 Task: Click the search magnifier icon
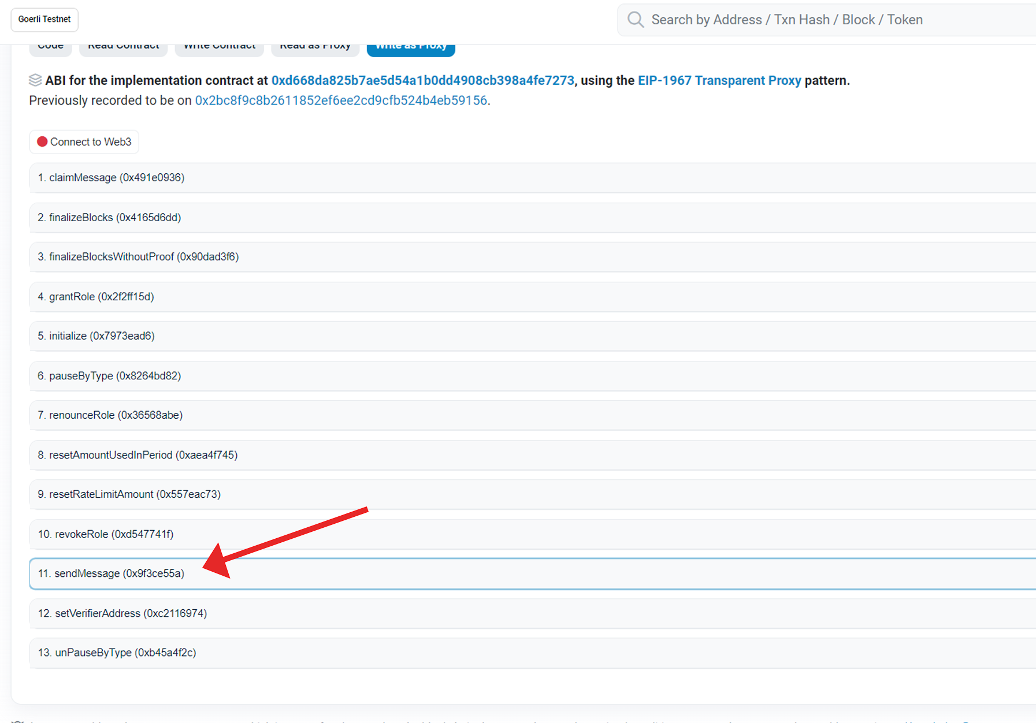click(636, 20)
